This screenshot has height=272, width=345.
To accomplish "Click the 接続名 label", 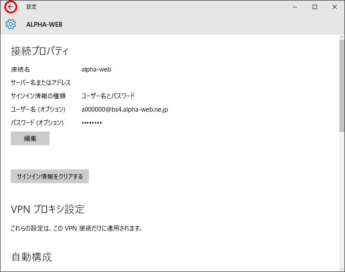I will (x=20, y=69).
